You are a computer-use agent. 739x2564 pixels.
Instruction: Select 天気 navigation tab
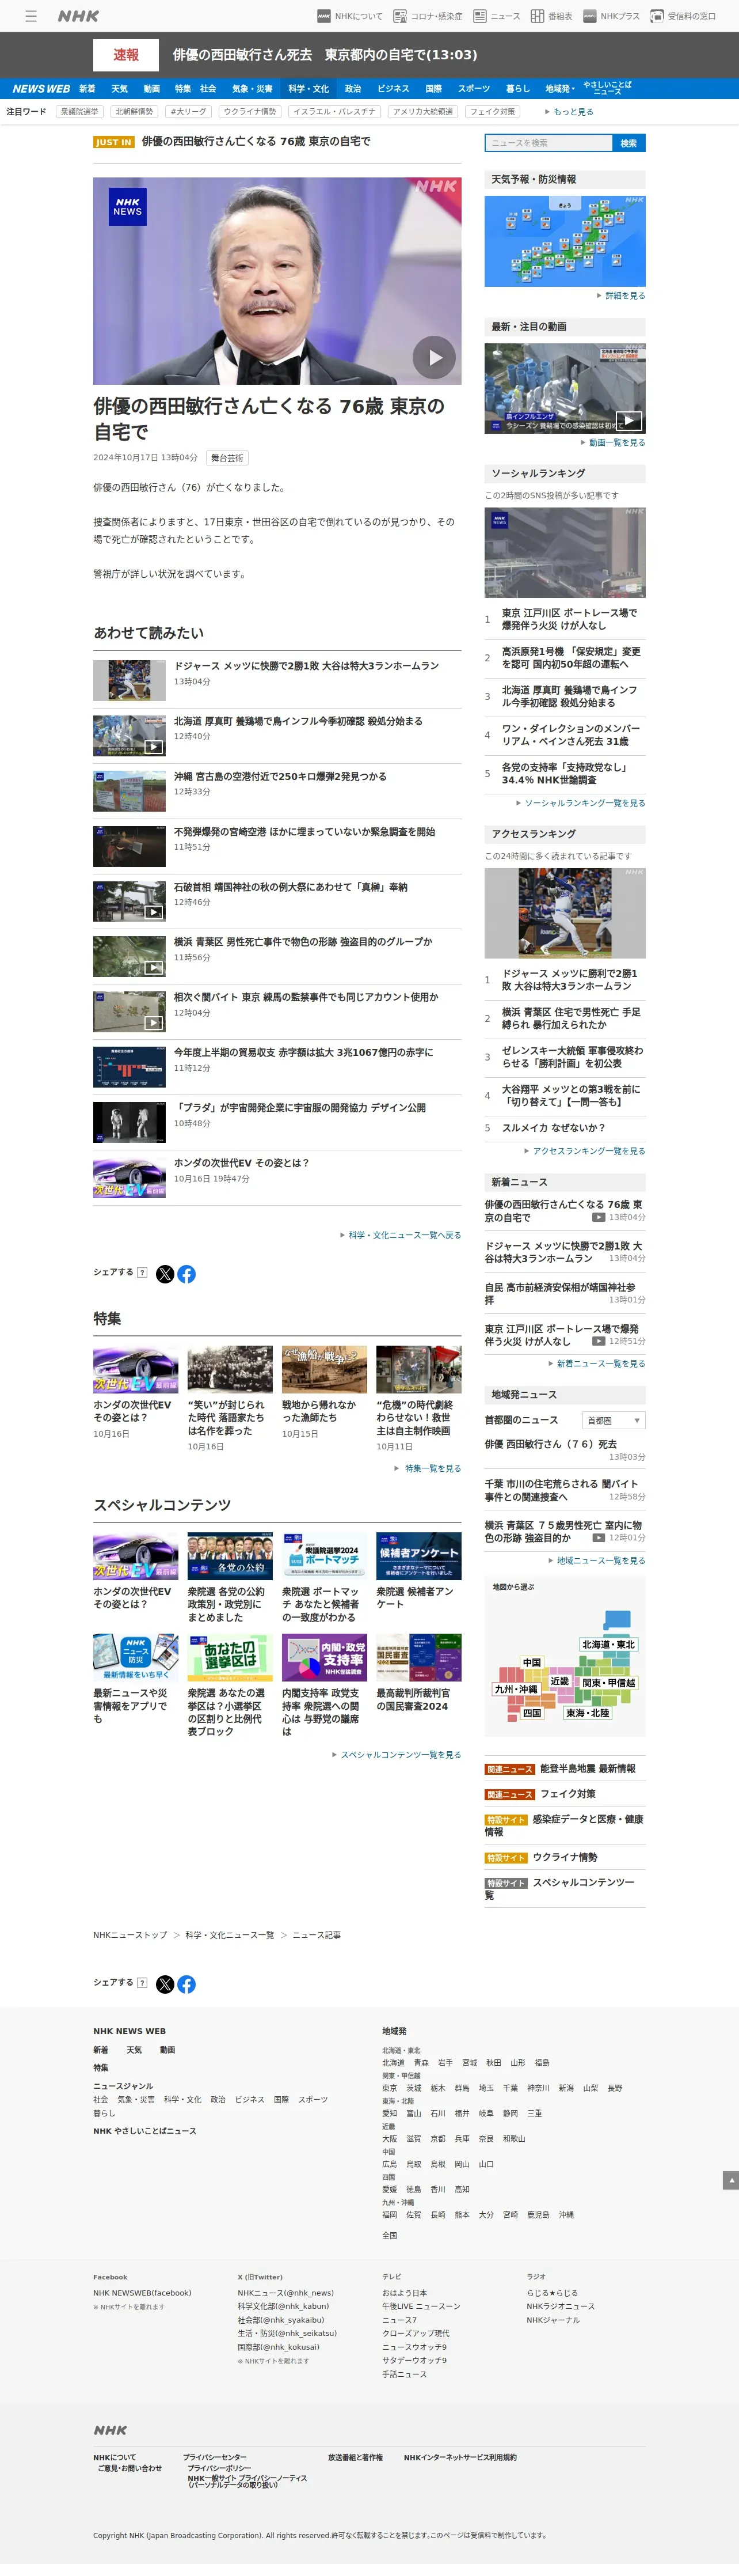[119, 89]
